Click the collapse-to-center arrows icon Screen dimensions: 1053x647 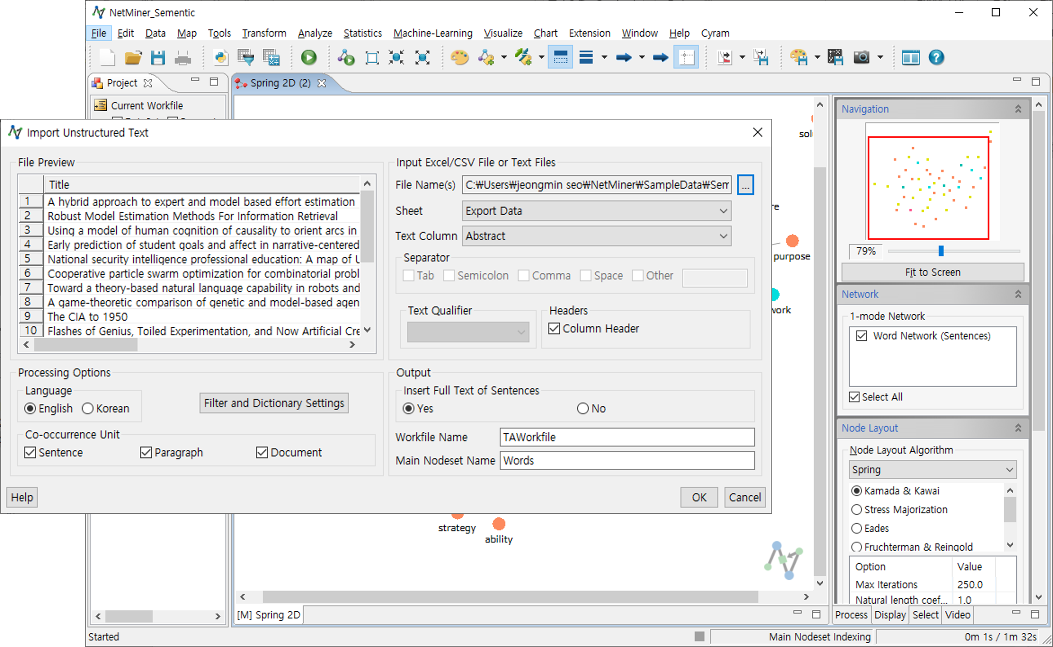(x=397, y=57)
